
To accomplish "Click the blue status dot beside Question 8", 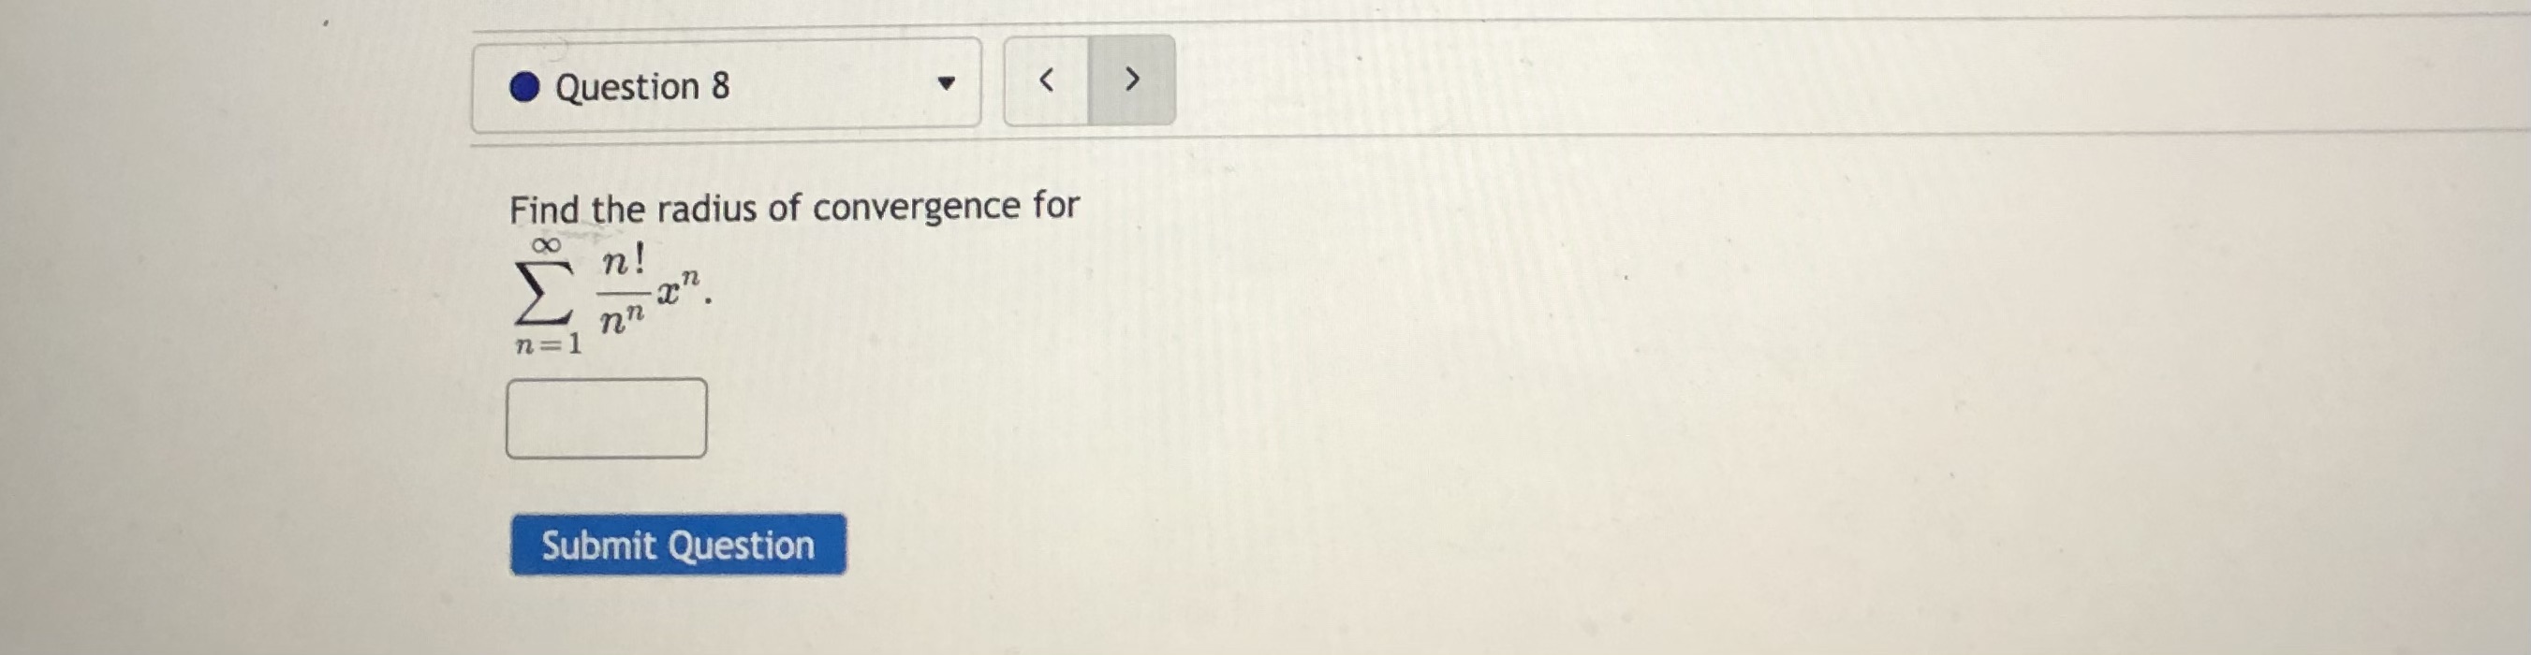I will [x=524, y=87].
